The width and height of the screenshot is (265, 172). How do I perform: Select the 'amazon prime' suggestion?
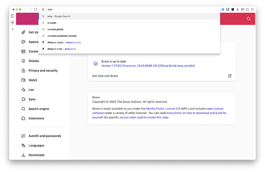(x=56, y=29)
